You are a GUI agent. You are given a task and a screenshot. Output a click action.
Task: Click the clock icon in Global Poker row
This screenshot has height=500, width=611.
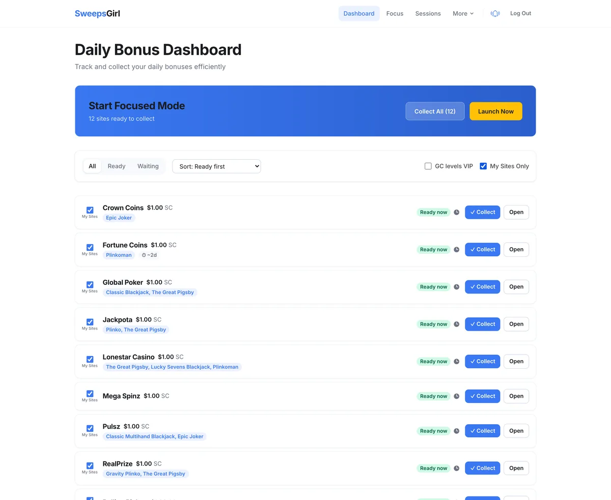[x=457, y=287]
